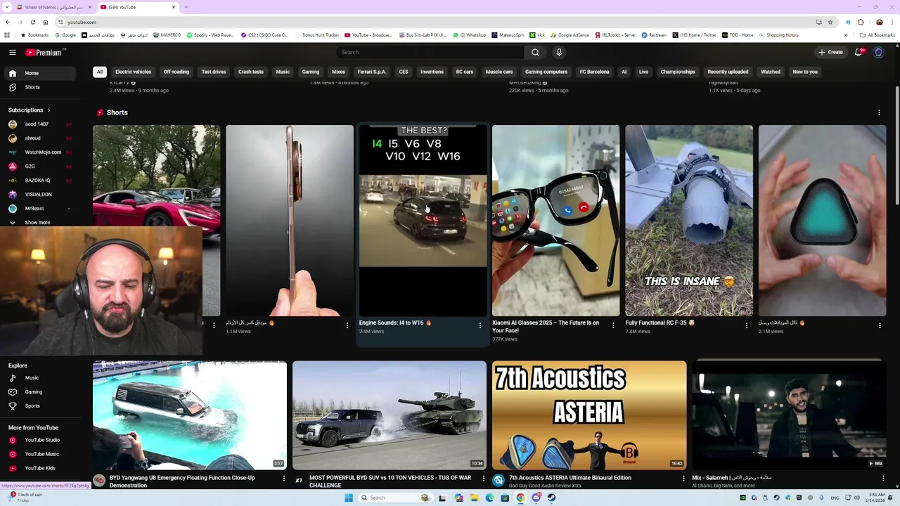Open VISUALDON channel avatar
900x506 pixels.
pyautogui.click(x=13, y=195)
